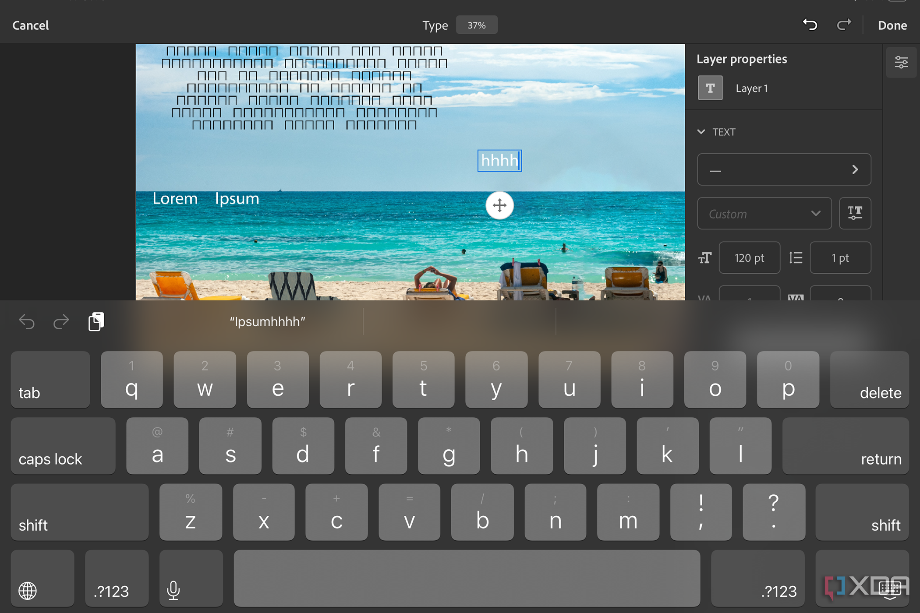Click the Layer 1 text layer thumbnail
This screenshot has width=920, height=613.
(x=711, y=88)
